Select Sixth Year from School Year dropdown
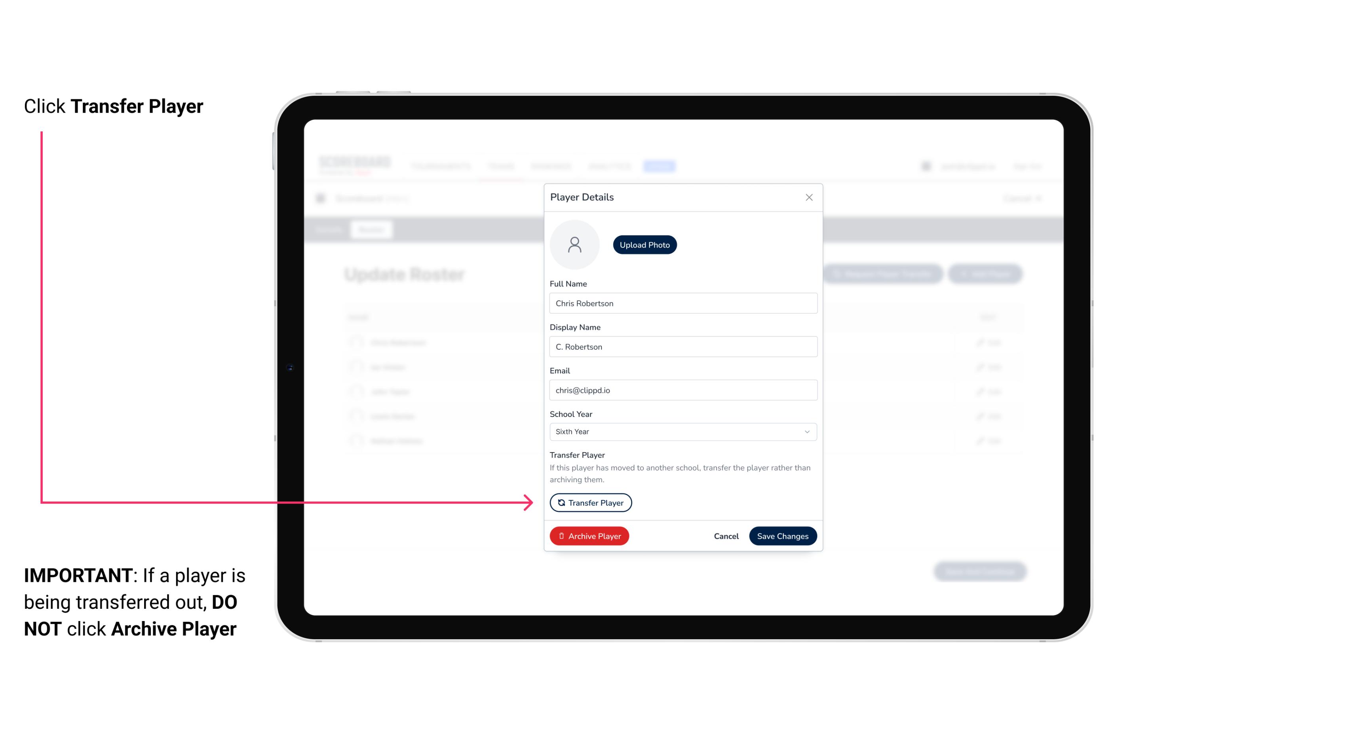The width and height of the screenshot is (1367, 735). click(681, 431)
